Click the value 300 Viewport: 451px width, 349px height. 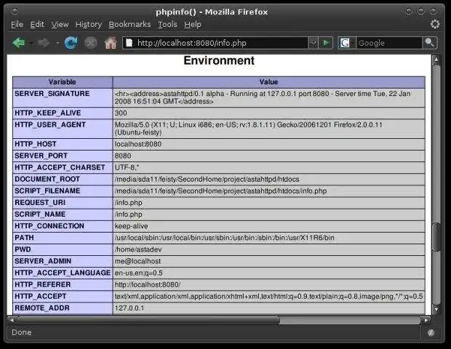click(x=121, y=113)
